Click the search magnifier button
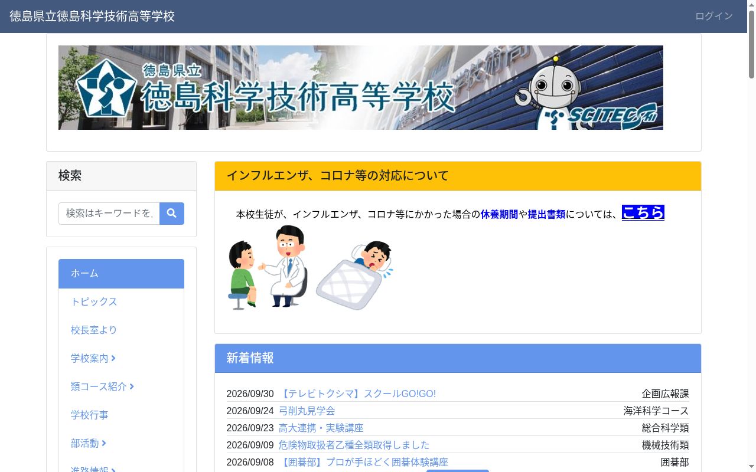 click(x=172, y=214)
